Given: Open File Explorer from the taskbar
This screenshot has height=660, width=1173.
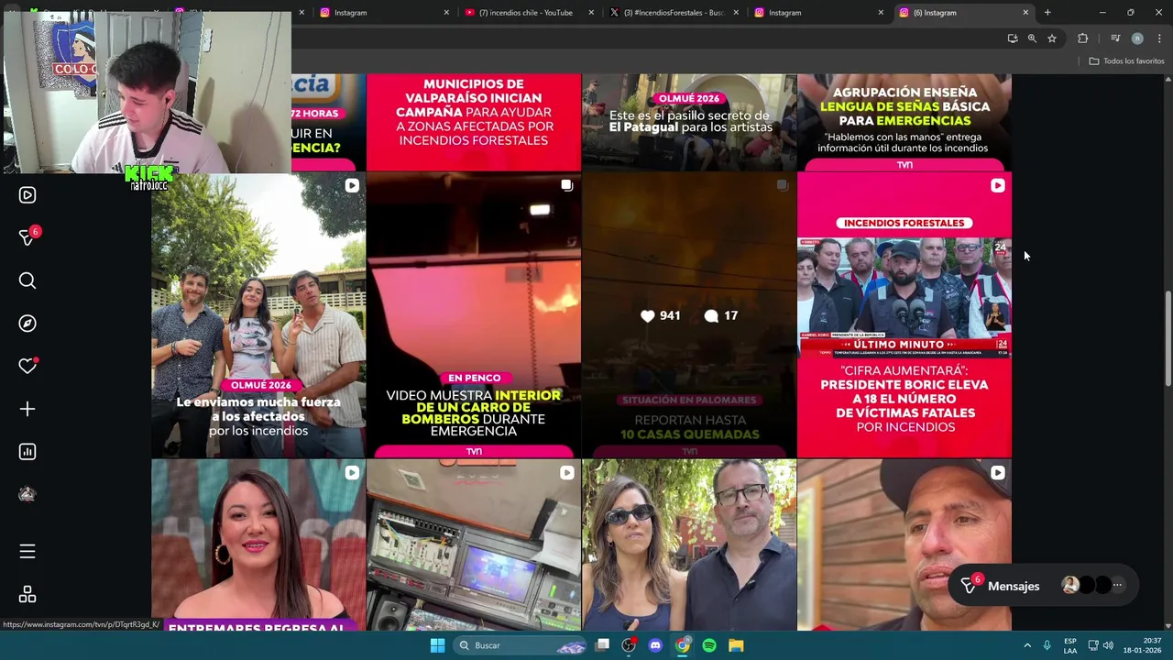Looking at the screenshot, I should [x=736, y=645].
